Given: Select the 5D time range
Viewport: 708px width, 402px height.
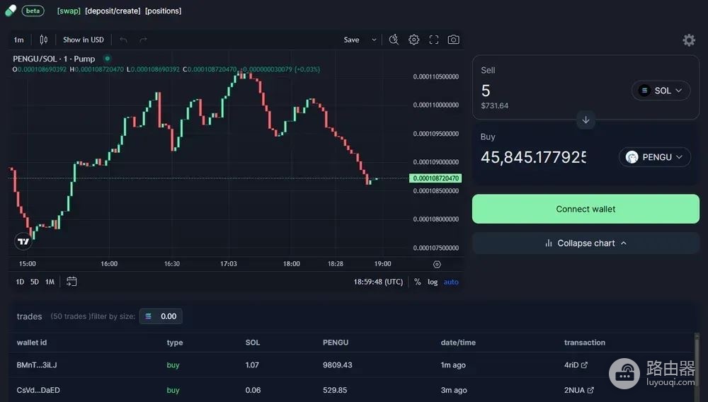Looking at the screenshot, I should (34, 282).
